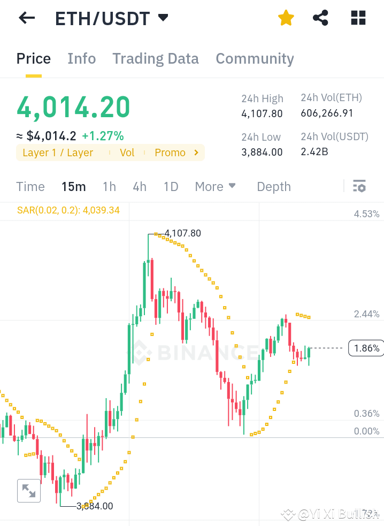Click the 1.86% price tag
This screenshot has width=384, height=526.
tap(366, 348)
